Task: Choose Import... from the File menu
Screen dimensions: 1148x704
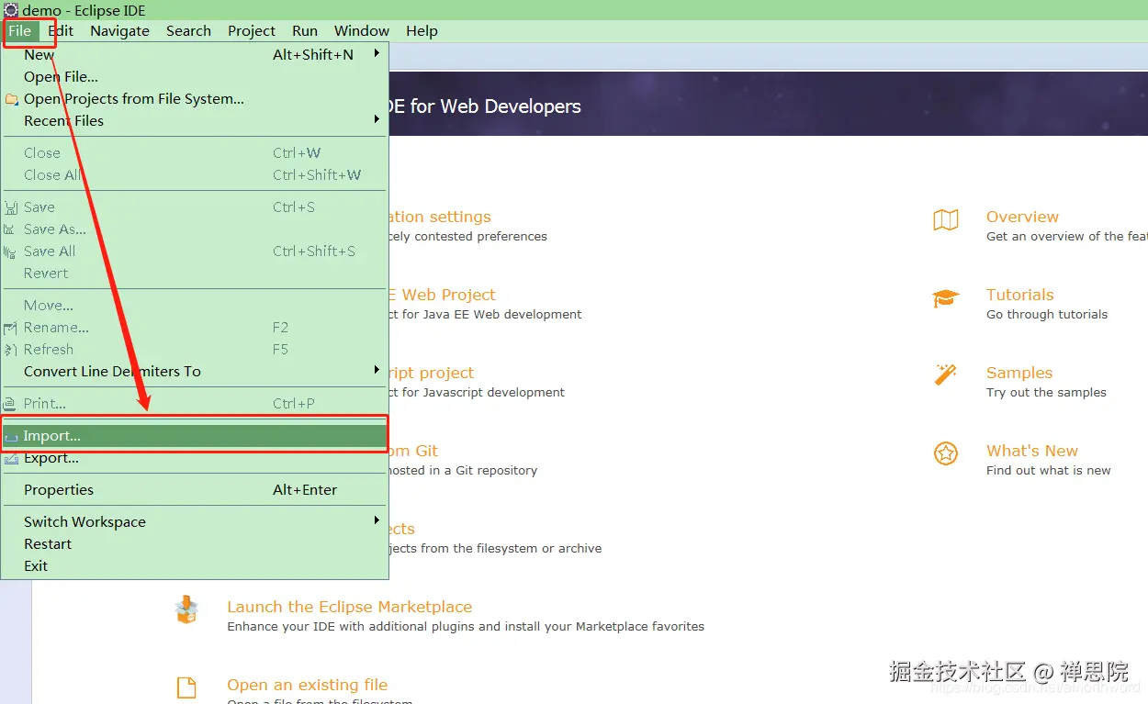Action: point(194,436)
